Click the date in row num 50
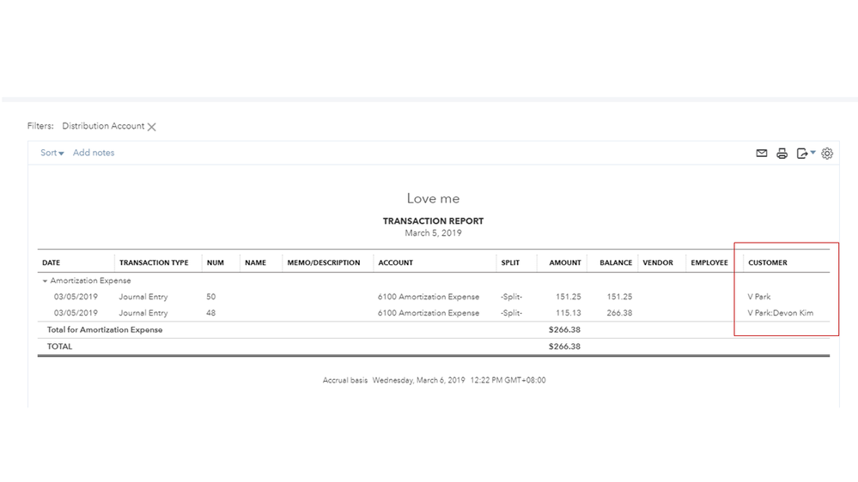 pyautogui.click(x=76, y=297)
